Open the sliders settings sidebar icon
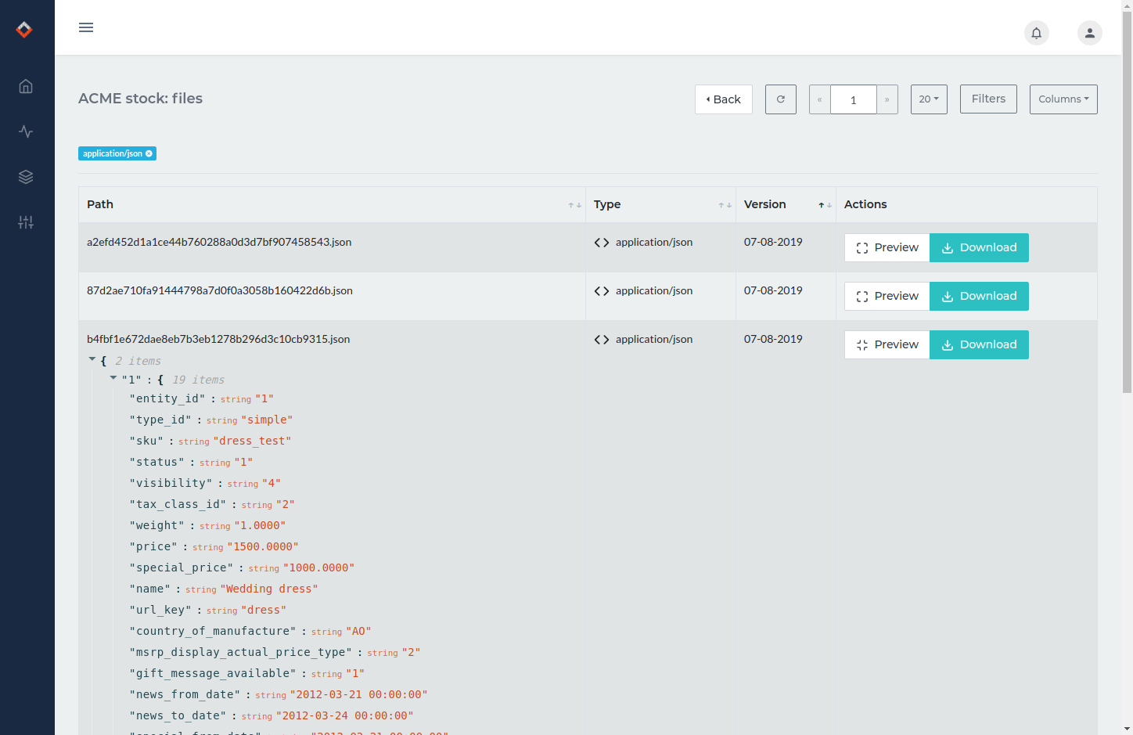Viewport: 1133px width, 735px height. tap(26, 222)
